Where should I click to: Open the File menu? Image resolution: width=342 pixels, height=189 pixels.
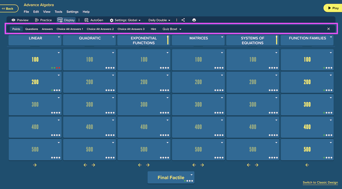click(26, 12)
